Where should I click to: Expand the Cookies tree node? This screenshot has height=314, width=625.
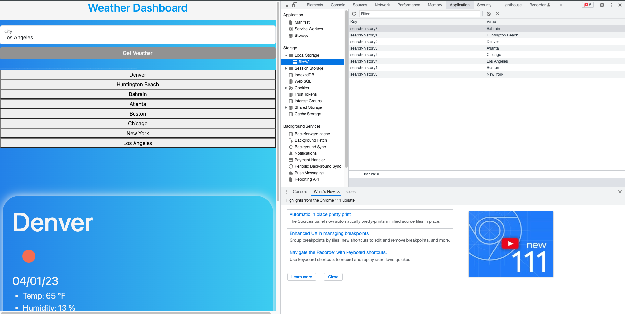click(286, 88)
